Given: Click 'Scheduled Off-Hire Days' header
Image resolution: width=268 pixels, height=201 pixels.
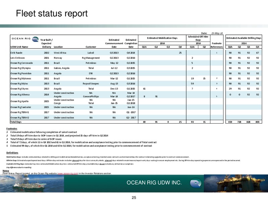Looking at the screenshot, I should 198,38.
